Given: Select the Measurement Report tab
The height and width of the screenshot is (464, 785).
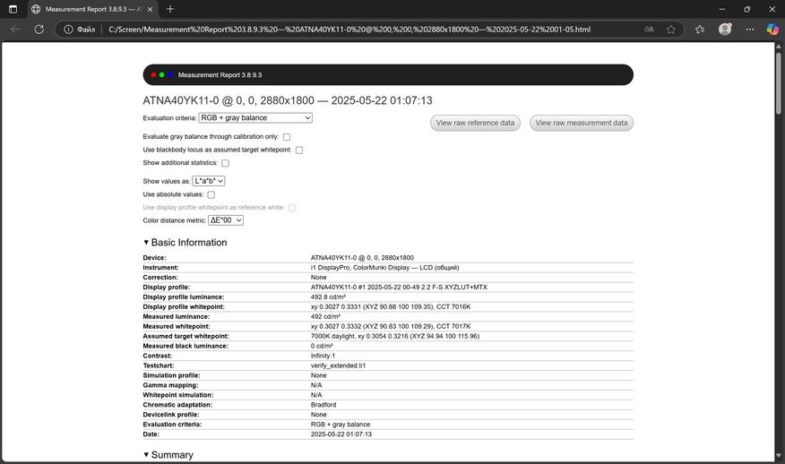Looking at the screenshot, I should click(x=92, y=9).
